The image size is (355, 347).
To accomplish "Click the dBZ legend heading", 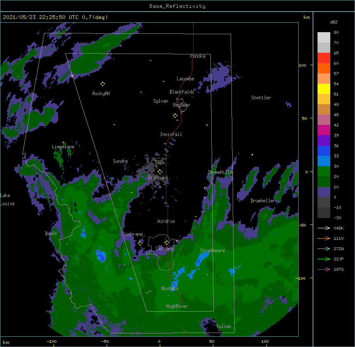I will 334,22.
